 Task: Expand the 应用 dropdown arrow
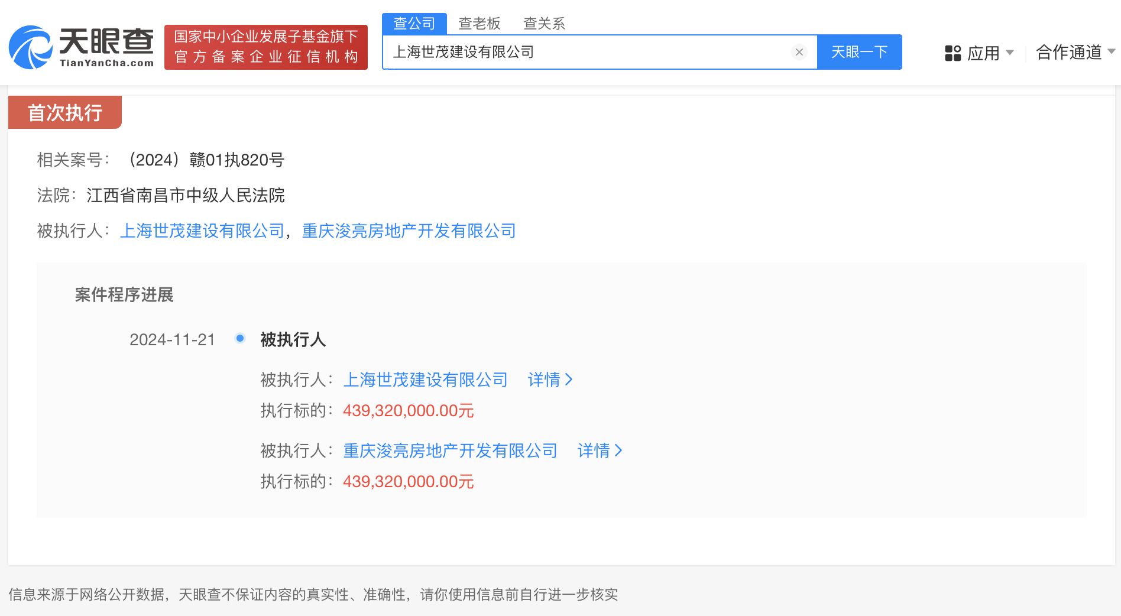(1010, 53)
